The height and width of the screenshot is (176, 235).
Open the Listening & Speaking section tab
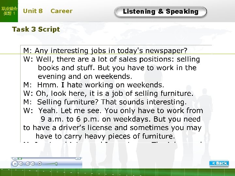pyautogui.click(x=161, y=12)
